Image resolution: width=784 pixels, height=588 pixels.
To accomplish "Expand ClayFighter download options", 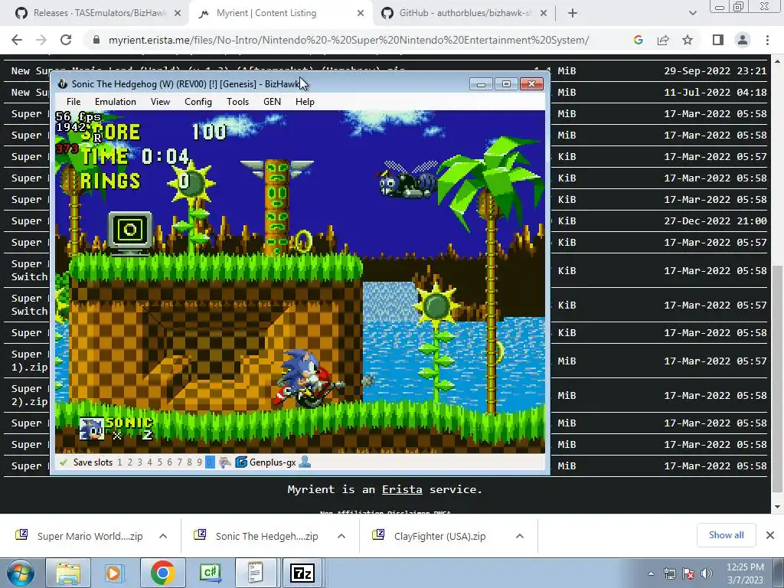I will [520, 536].
